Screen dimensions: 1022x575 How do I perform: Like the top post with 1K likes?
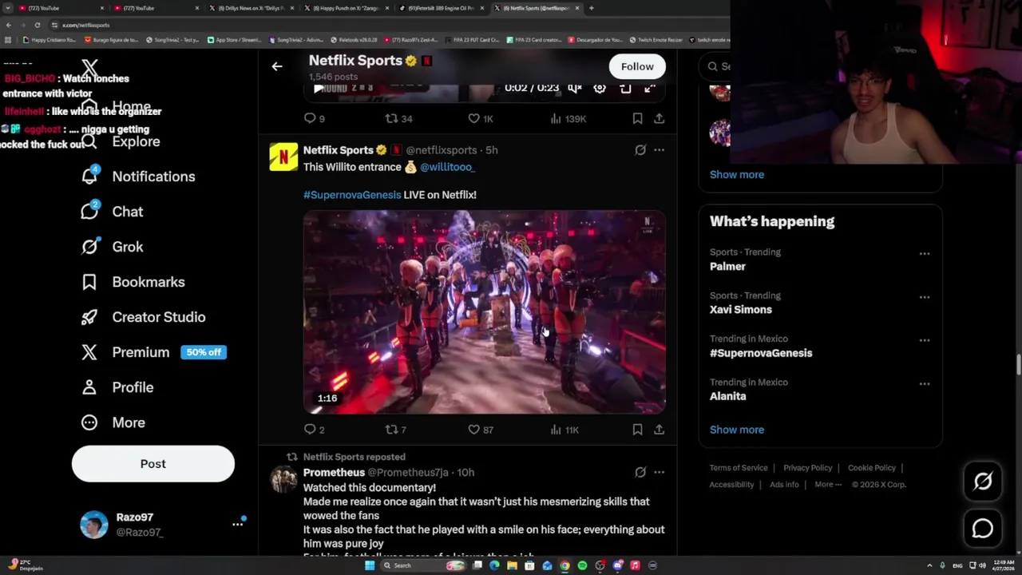pyautogui.click(x=481, y=118)
